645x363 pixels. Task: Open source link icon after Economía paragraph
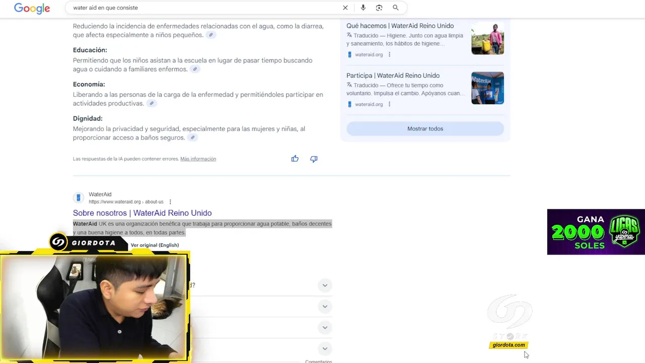pos(151,103)
